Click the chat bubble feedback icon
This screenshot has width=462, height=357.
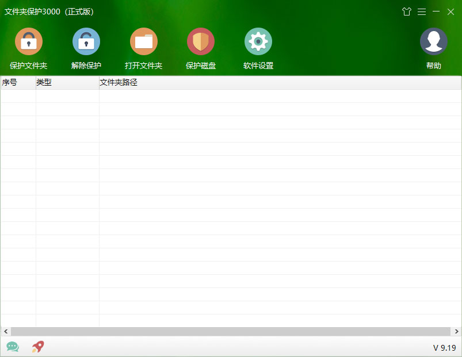coord(13,347)
